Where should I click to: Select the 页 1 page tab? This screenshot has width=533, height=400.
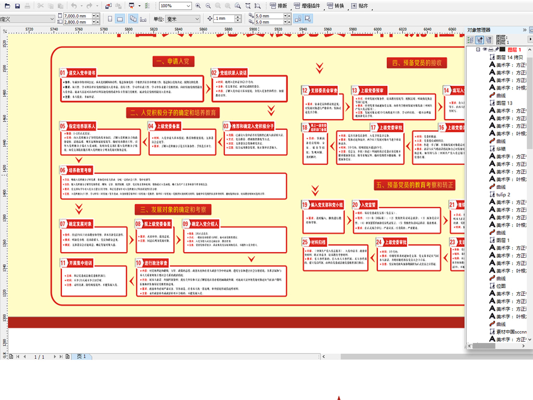coord(82,357)
